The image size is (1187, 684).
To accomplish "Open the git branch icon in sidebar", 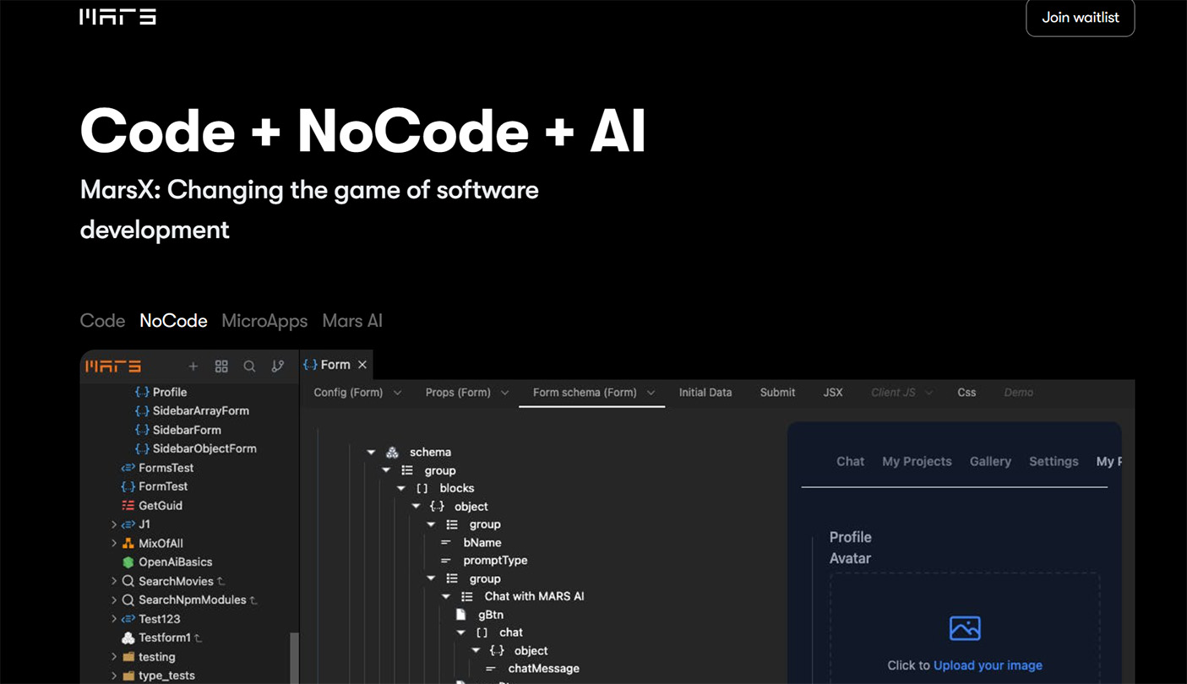I will [x=278, y=366].
